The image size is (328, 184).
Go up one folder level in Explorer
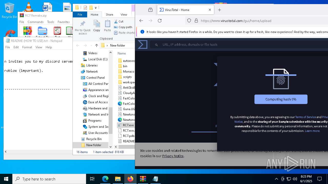point(96,45)
